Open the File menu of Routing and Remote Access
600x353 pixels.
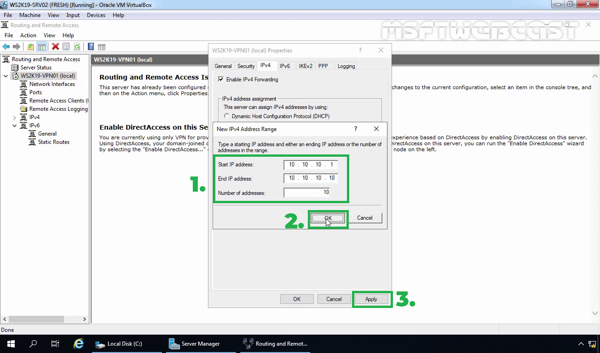[x=9, y=35]
